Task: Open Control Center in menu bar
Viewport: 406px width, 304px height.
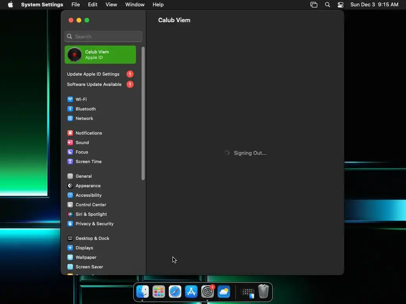Action: tap(341, 5)
